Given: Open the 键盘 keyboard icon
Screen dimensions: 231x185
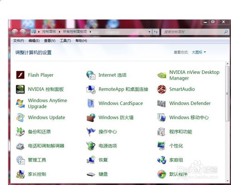Looking at the screenshot, I should 91,174.
